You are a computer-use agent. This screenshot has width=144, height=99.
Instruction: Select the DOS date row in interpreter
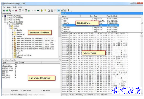(x=5, y=72)
